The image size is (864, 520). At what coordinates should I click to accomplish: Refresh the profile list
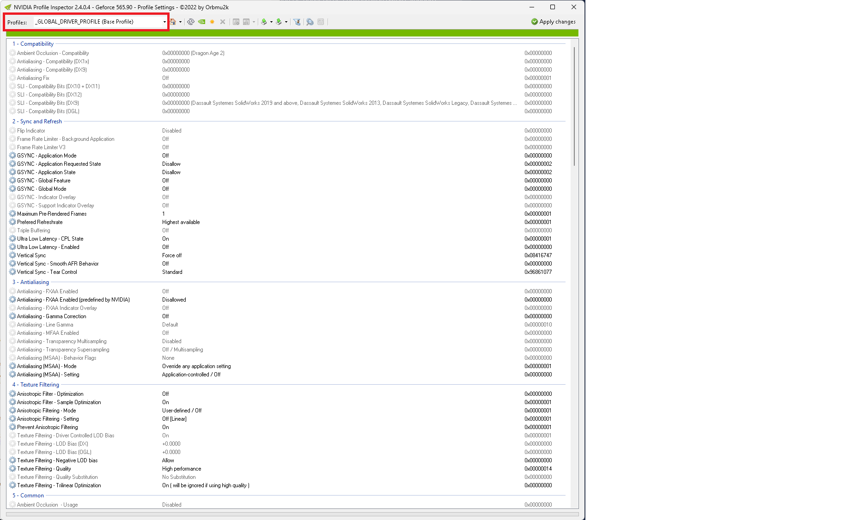pyautogui.click(x=191, y=22)
